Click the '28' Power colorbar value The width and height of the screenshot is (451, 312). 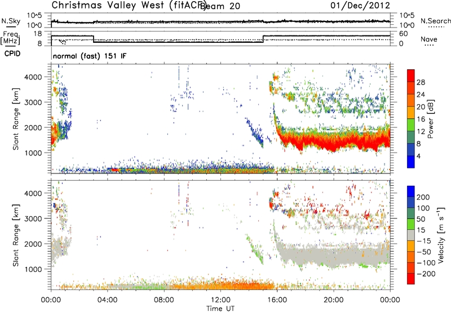421,82
